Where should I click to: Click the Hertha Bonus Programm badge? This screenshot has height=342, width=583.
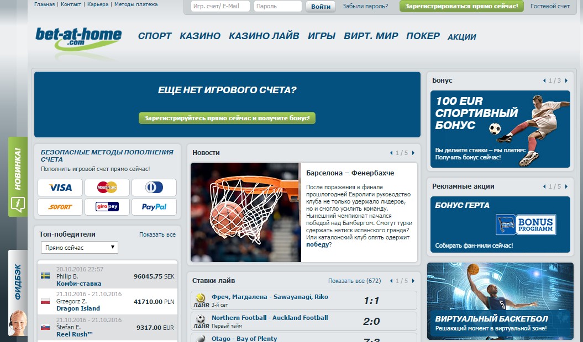point(526,225)
